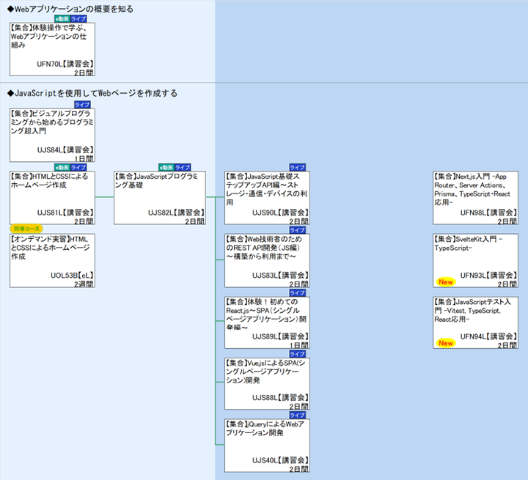This screenshot has width=528, height=480.
Task: Select the ライブ badge above the UJS83L course
Action: tap(297, 230)
